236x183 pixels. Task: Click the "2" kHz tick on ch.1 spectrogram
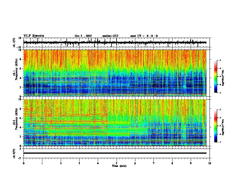(21, 87)
